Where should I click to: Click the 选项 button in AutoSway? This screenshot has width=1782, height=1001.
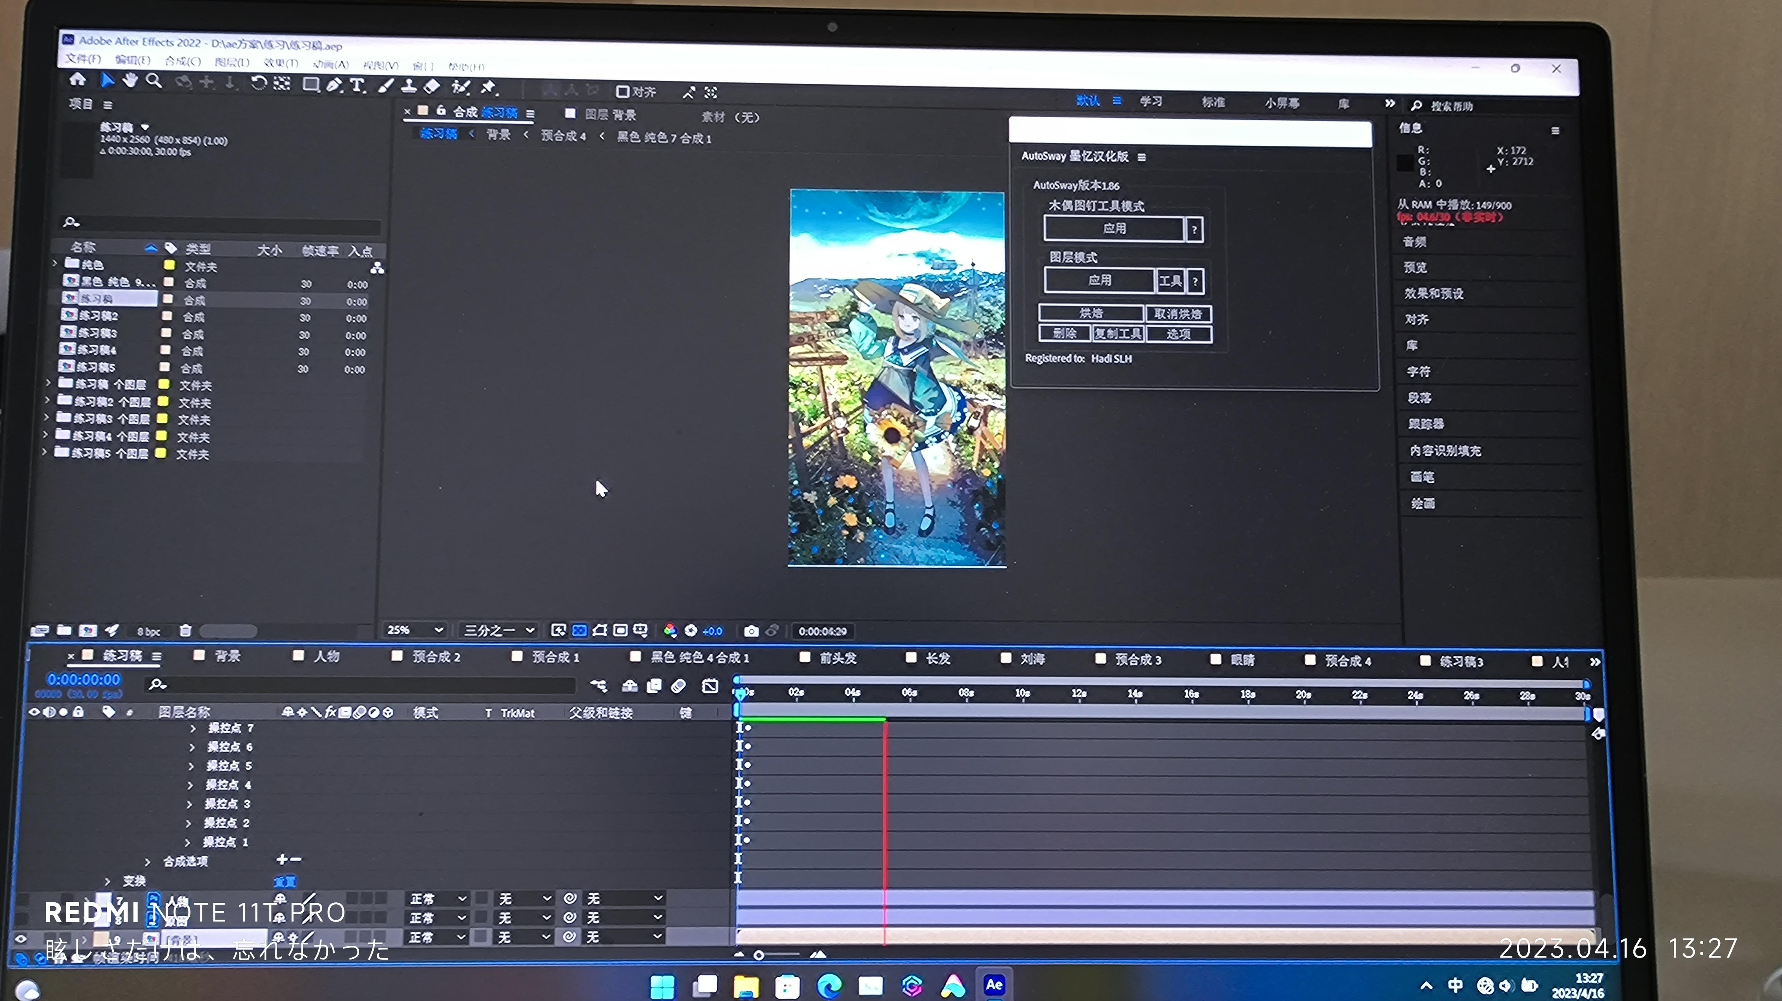(1179, 334)
